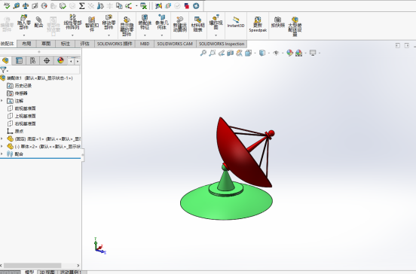Toggle Instant3D mode

(x=236, y=23)
